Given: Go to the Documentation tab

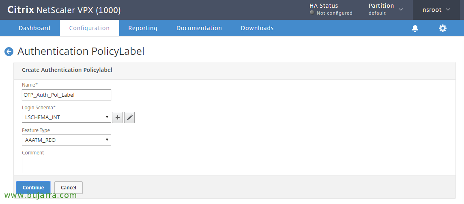Looking at the screenshot, I should pyautogui.click(x=199, y=28).
